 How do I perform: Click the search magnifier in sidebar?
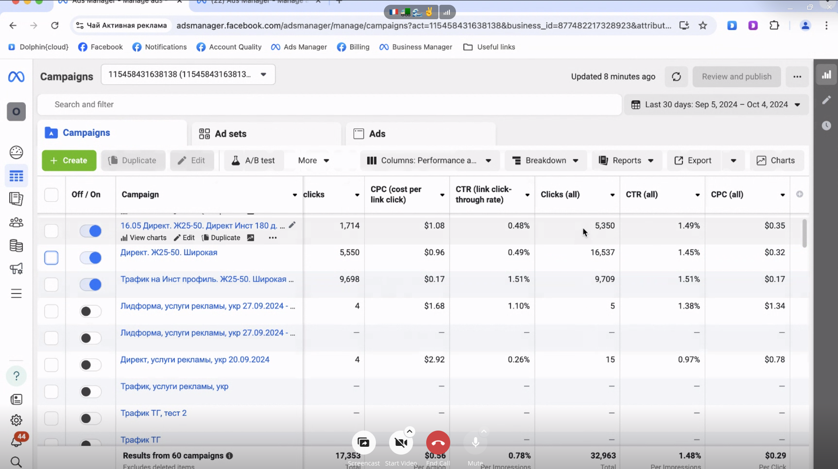pyautogui.click(x=16, y=462)
